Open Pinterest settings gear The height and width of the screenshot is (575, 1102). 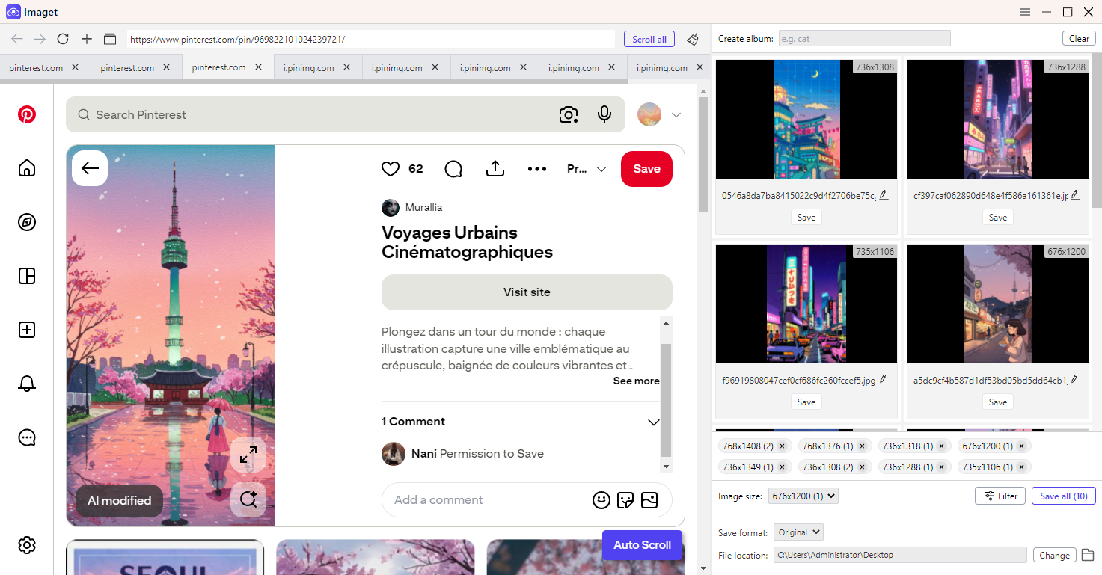point(27,545)
